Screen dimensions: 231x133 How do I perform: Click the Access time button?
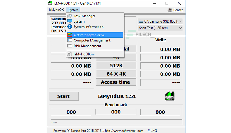tap(116, 82)
